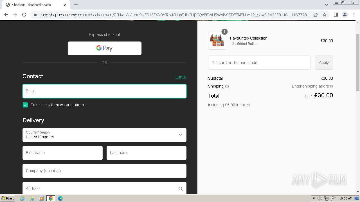The height and width of the screenshot is (202, 360).
Task: Click the 10:58 AM system clock
Action: (346, 198)
